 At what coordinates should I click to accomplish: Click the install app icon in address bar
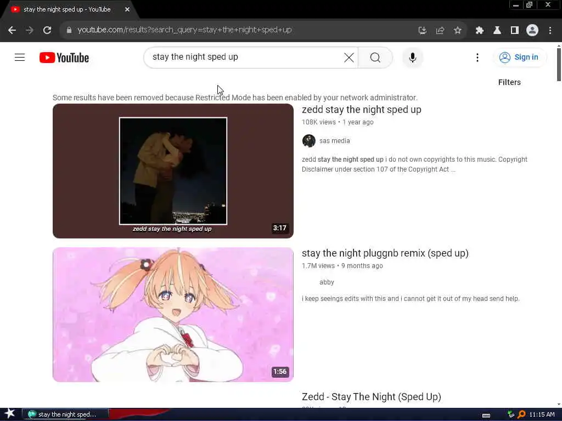[x=423, y=31]
